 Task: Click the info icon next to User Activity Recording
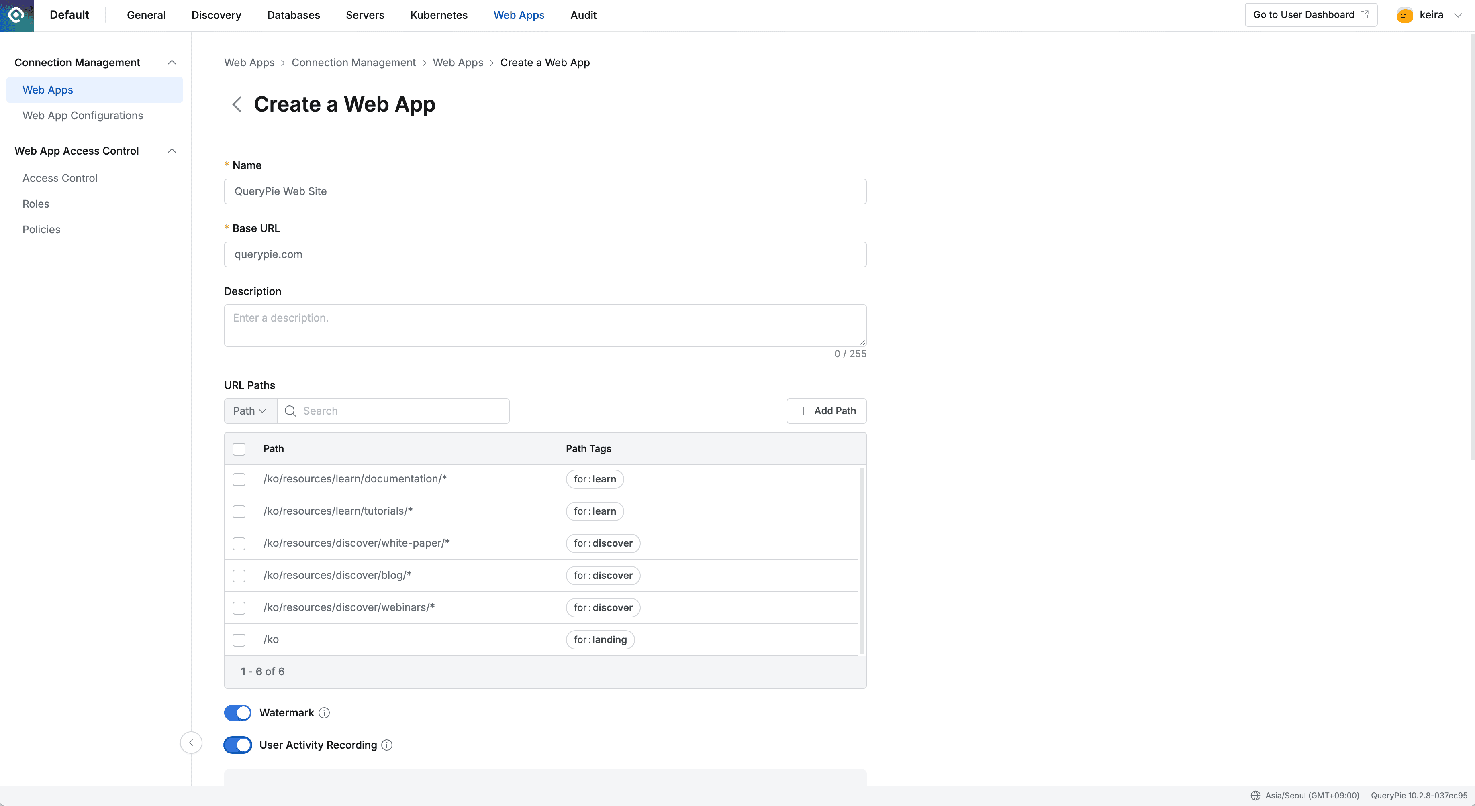click(386, 745)
